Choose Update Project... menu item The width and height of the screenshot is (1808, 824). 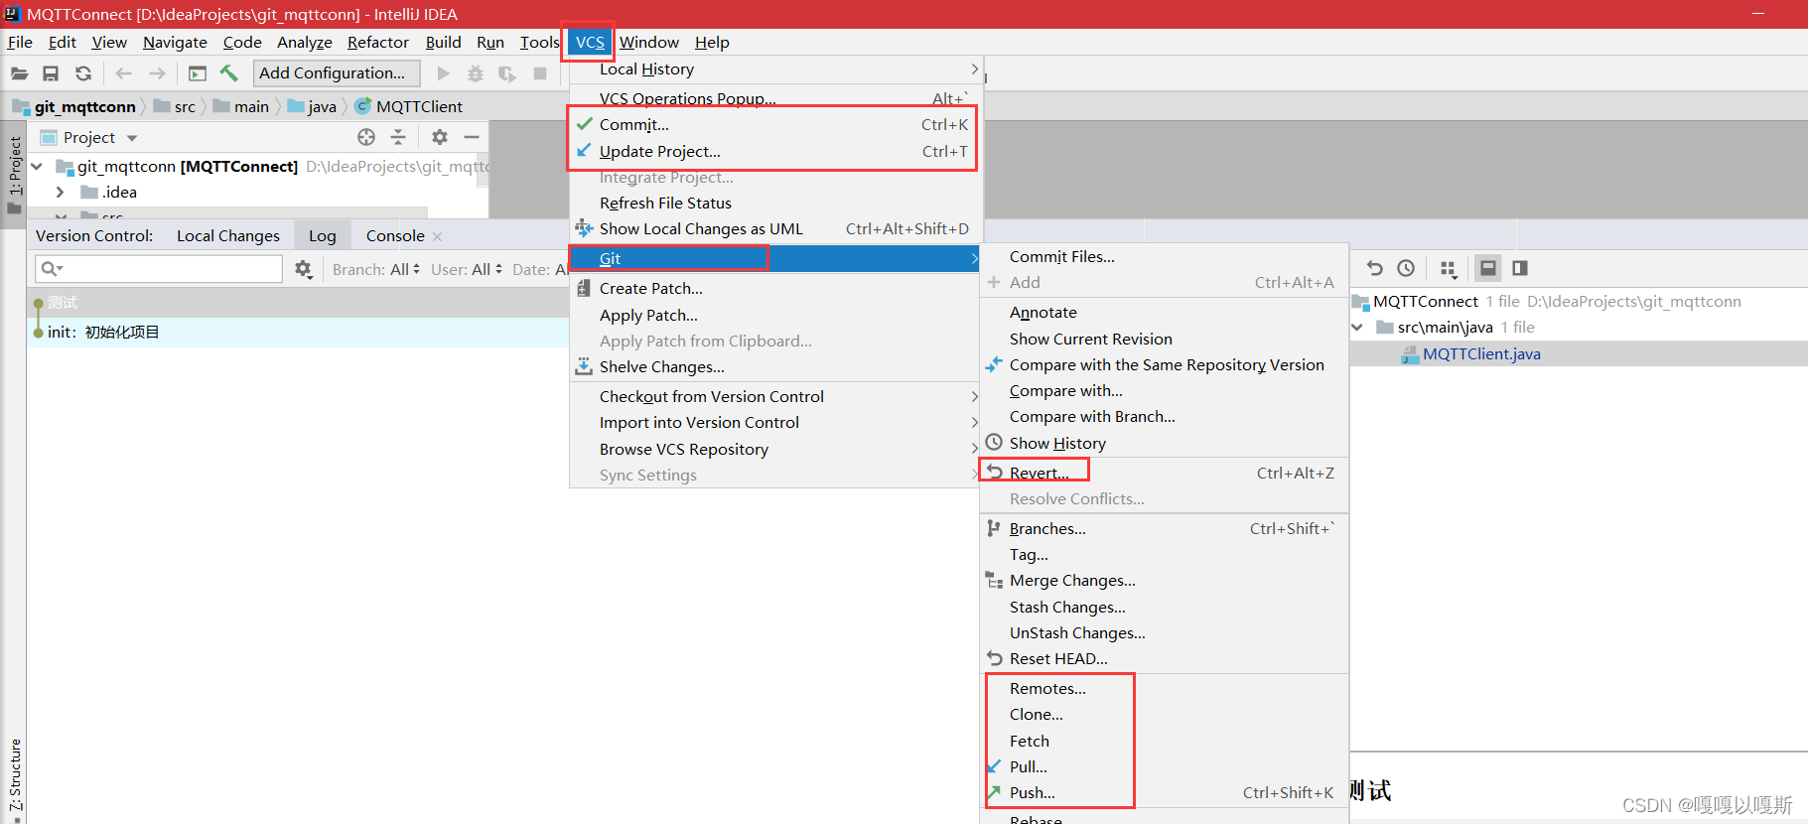(775, 151)
